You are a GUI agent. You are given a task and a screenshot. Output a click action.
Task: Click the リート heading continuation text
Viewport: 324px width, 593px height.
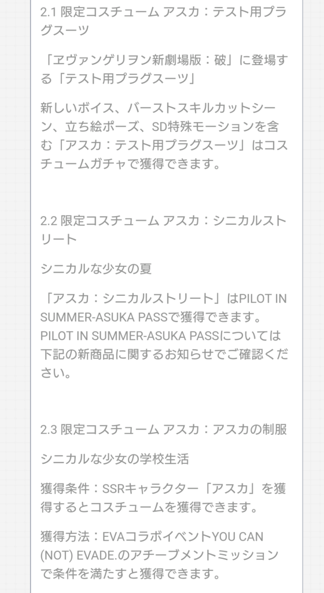click(58, 239)
